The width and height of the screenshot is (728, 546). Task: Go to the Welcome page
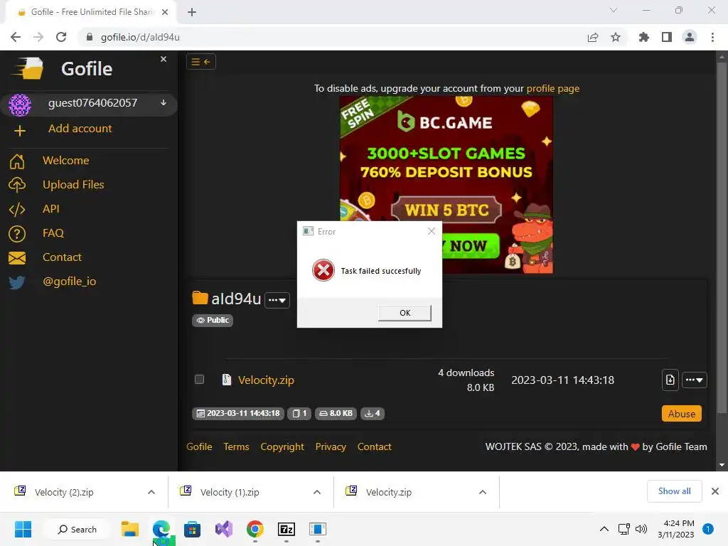(66, 160)
